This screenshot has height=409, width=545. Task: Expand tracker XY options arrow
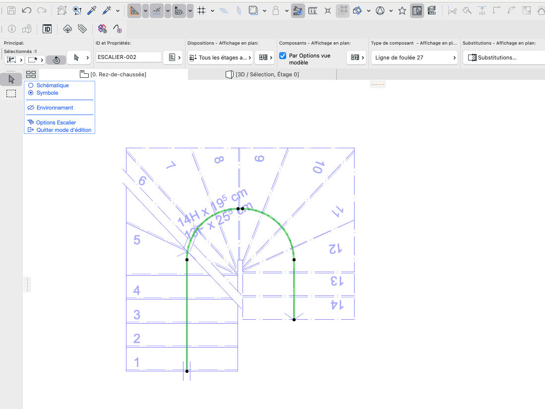pyautogui.click(x=190, y=11)
